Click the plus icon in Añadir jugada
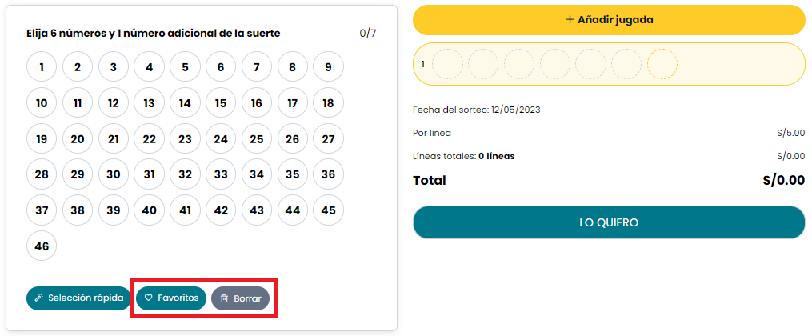The width and height of the screenshot is (812, 336). pyautogui.click(x=570, y=20)
